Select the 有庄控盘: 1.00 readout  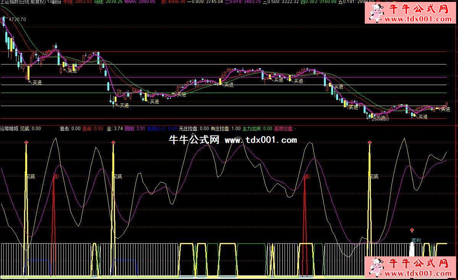[x=226, y=129]
